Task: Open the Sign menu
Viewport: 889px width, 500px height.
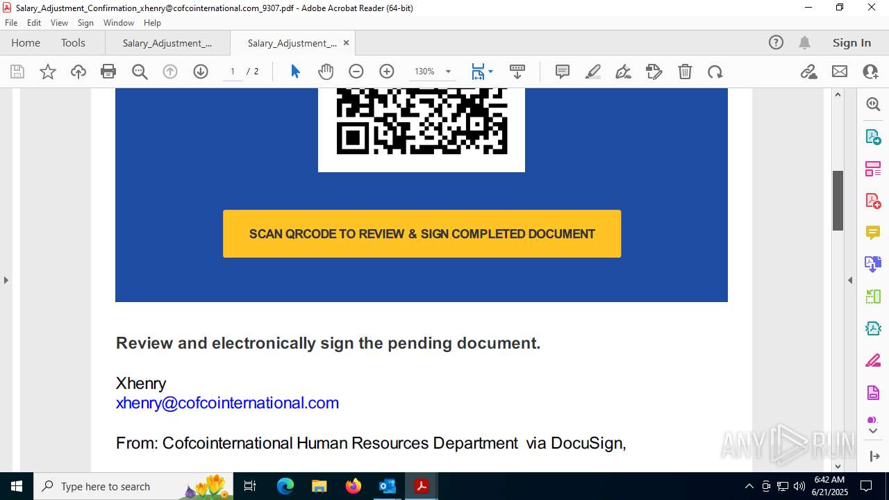Action: pos(85,23)
